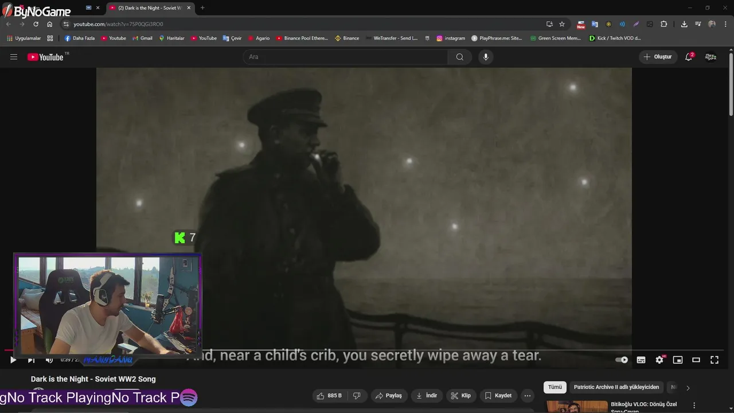
Task: Click the Oluştur create button
Action: [658, 57]
